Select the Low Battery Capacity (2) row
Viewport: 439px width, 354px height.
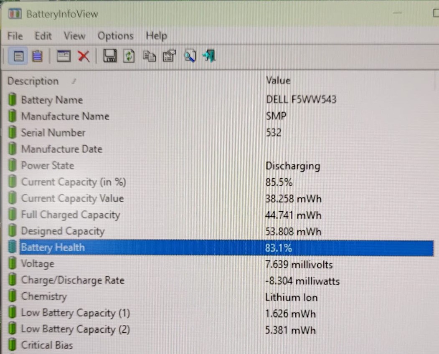point(221,329)
